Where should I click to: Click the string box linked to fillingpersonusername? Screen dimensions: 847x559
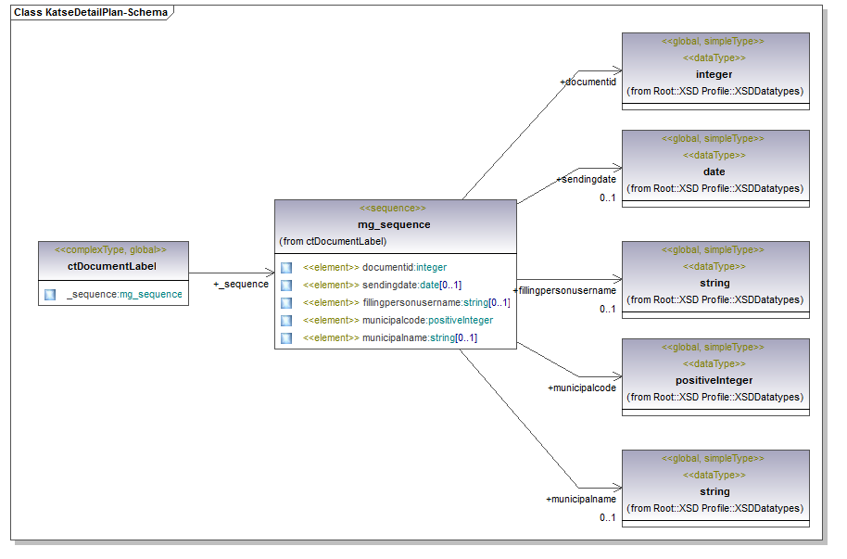714,283
